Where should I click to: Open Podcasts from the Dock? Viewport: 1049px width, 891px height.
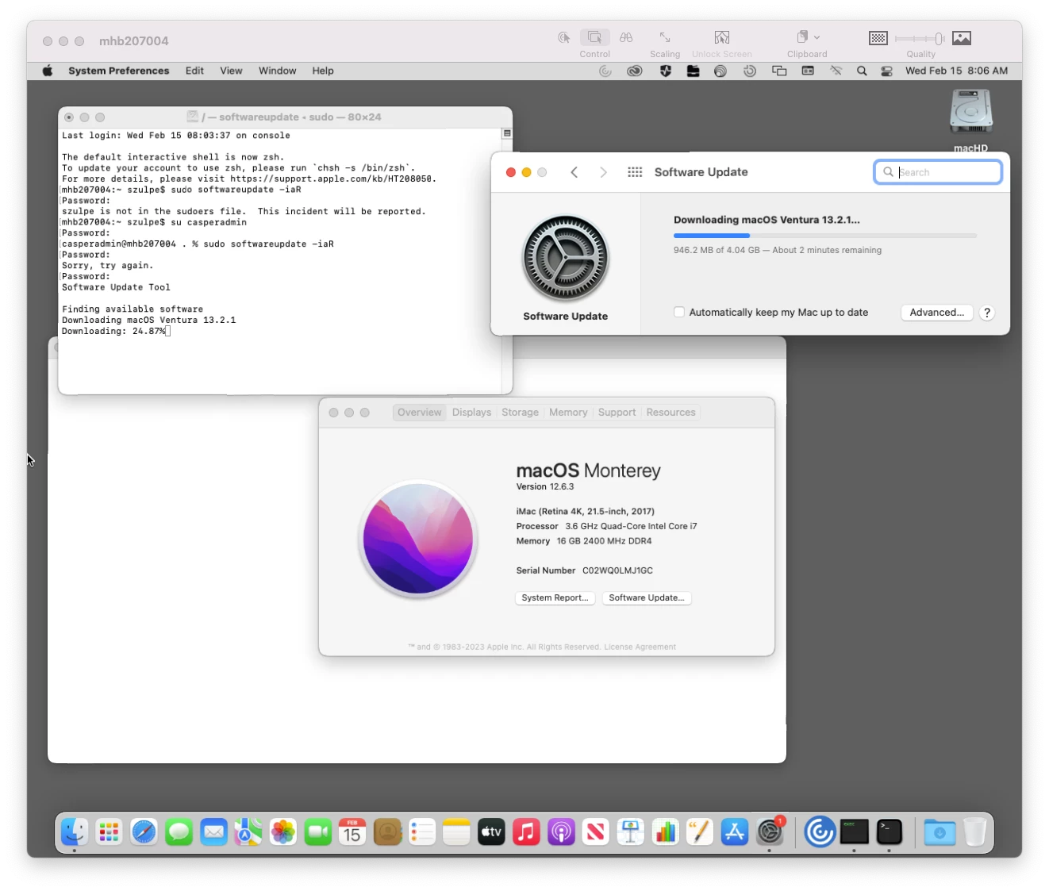(x=561, y=831)
